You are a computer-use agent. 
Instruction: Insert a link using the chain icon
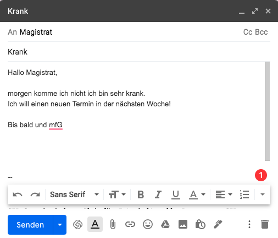click(130, 224)
